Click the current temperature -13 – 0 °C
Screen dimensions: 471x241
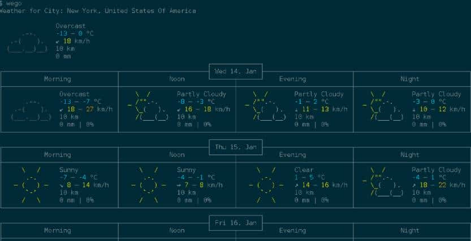pyautogui.click(x=75, y=33)
